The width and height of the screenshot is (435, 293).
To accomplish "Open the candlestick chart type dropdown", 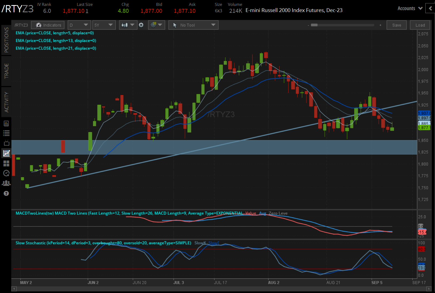I will pos(128,25).
